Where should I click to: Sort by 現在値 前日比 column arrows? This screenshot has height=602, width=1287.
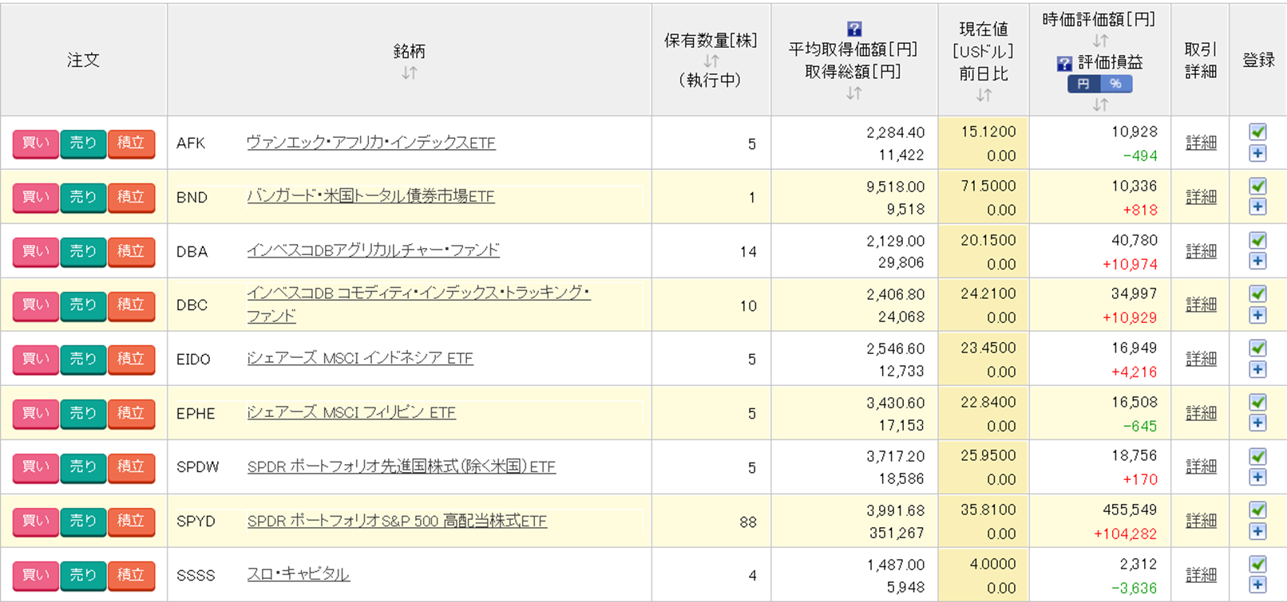point(984,95)
